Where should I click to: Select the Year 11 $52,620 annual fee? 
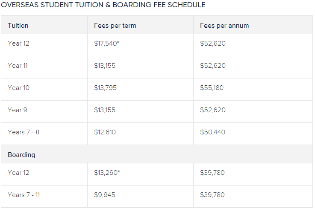pos(213,66)
